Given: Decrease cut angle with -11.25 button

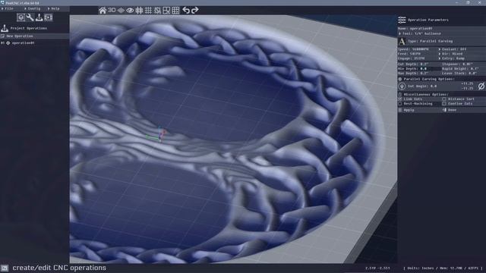Looking at the screenshot, I should (x=468, y=89).
